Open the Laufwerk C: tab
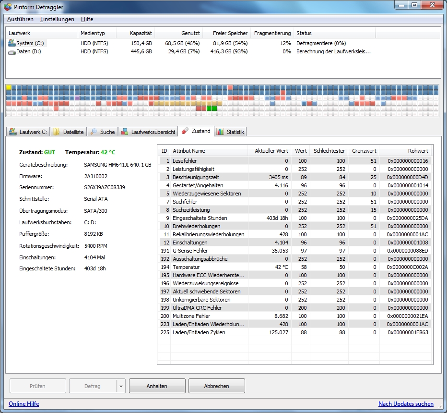 pyautogui.click(x=28, y=132)
